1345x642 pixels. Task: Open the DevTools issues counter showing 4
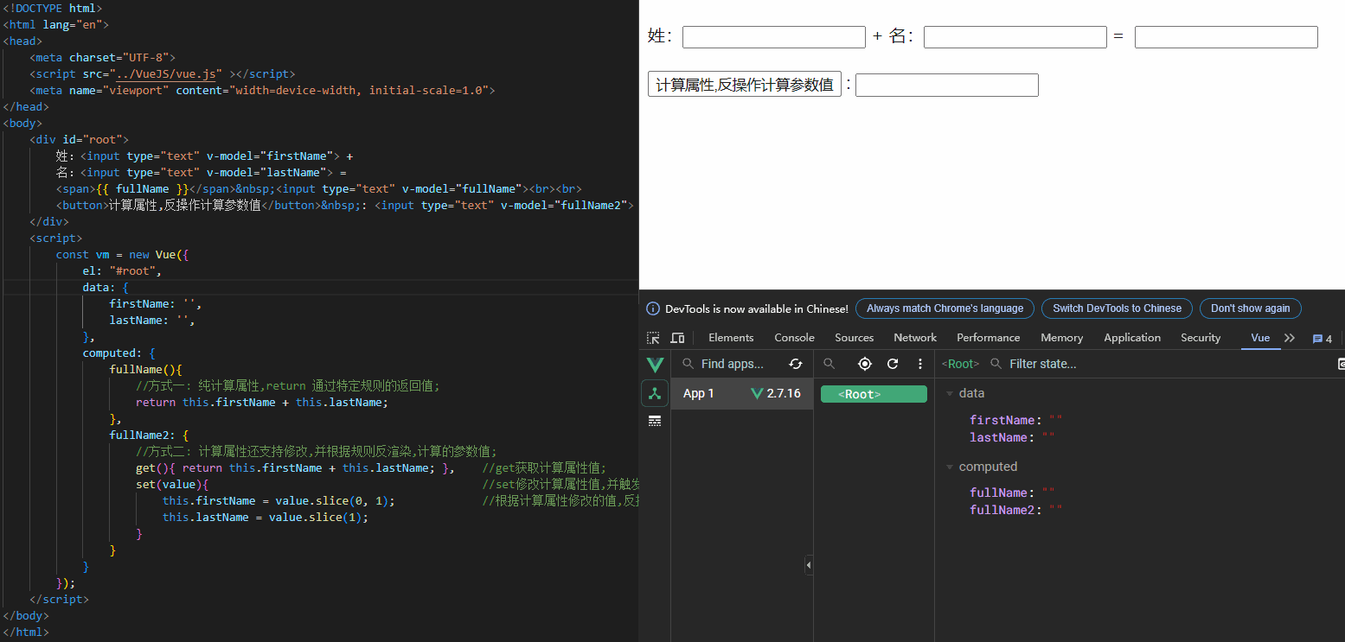pyautogui.click(x=1323, y=339)
